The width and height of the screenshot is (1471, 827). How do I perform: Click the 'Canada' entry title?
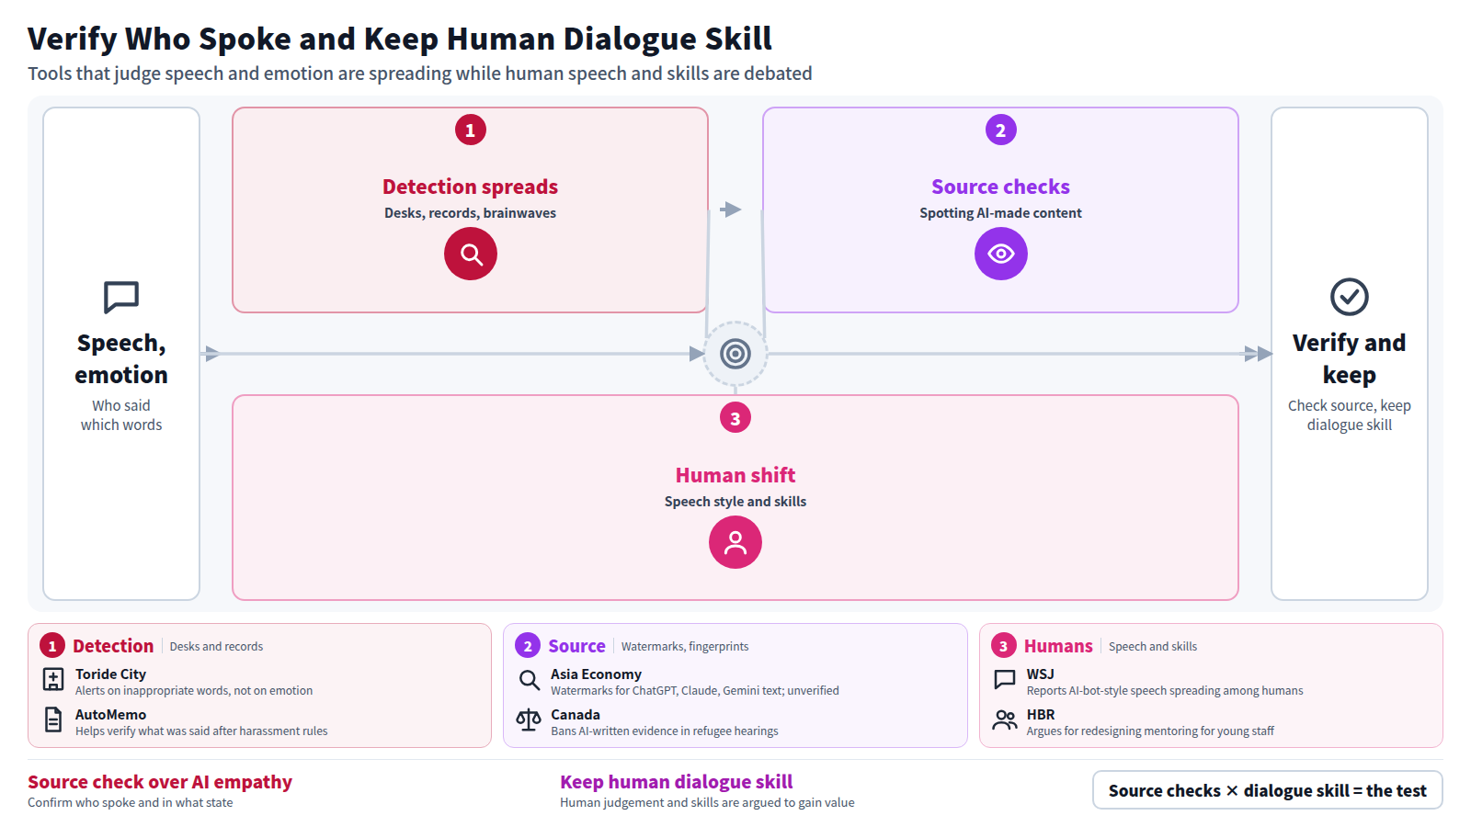(x=576, y=714)
